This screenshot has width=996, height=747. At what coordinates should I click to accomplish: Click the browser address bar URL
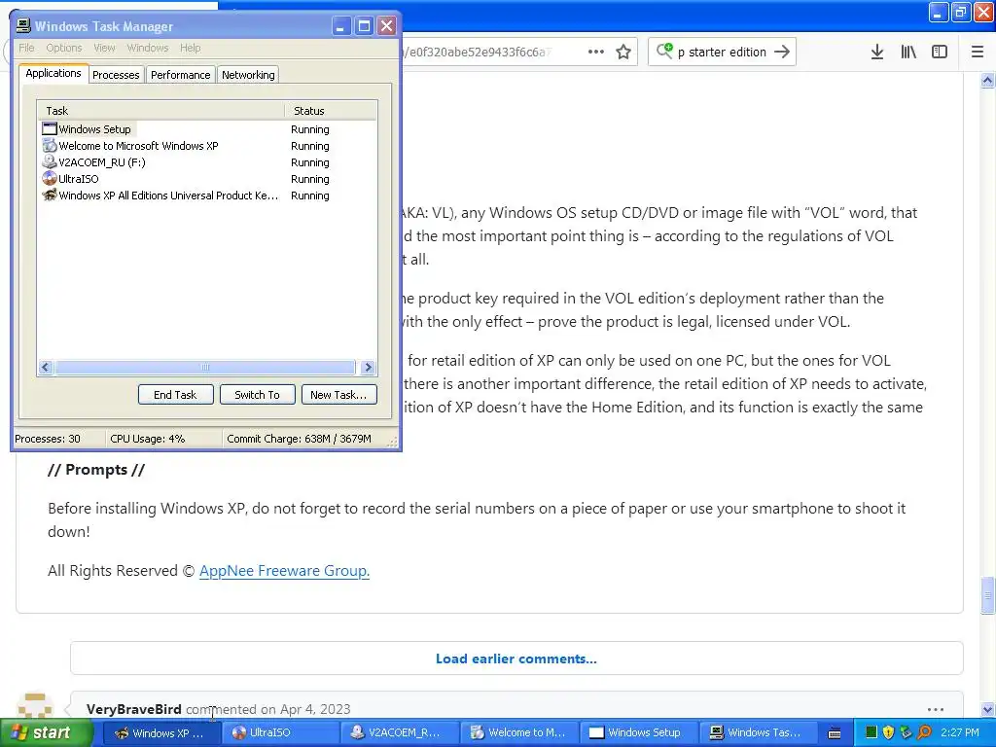click(x=477, y=53)
